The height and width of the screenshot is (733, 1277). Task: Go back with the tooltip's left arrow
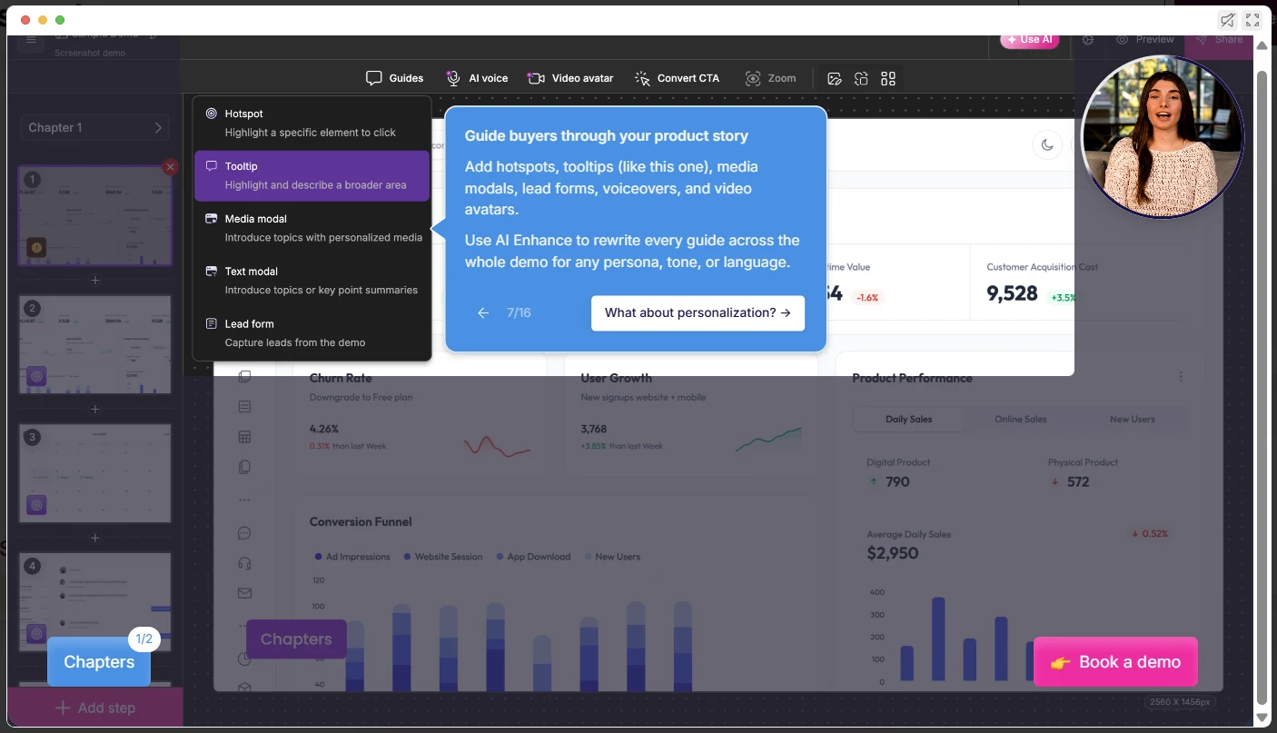483,312
